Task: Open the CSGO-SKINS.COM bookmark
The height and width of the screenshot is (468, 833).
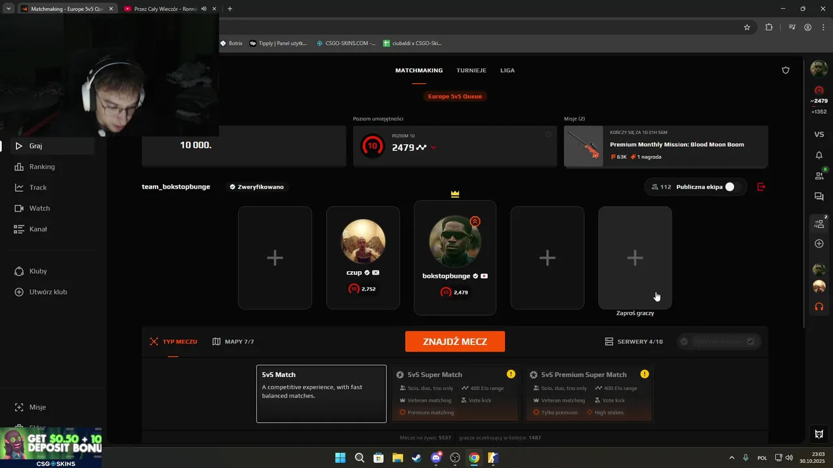Action: (x=346, y=44)
